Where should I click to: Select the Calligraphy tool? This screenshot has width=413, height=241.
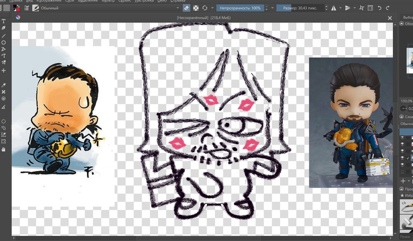4,28
